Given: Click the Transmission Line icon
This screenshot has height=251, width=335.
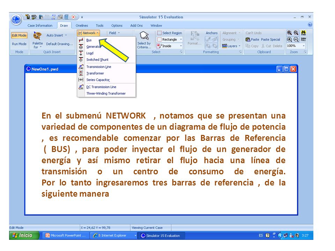Looking at the screenshot, I should [81, 67].
